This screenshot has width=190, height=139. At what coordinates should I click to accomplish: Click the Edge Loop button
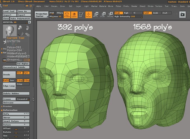(x=9, y=86)
